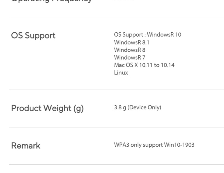Image resolution: width=224 pixels, height=173 pixels.
Task: Click the Product Weight (g) heading
Action: tap(47, 108)
